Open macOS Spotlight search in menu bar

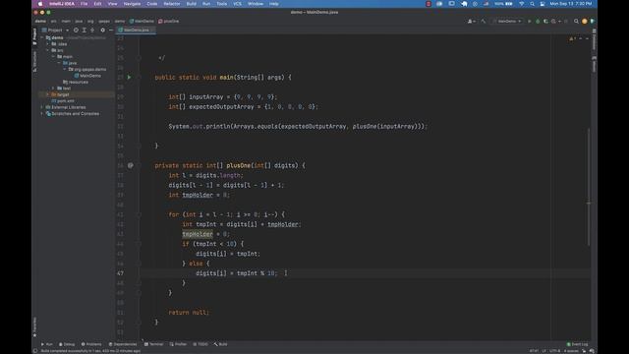[x=532, y=4]
